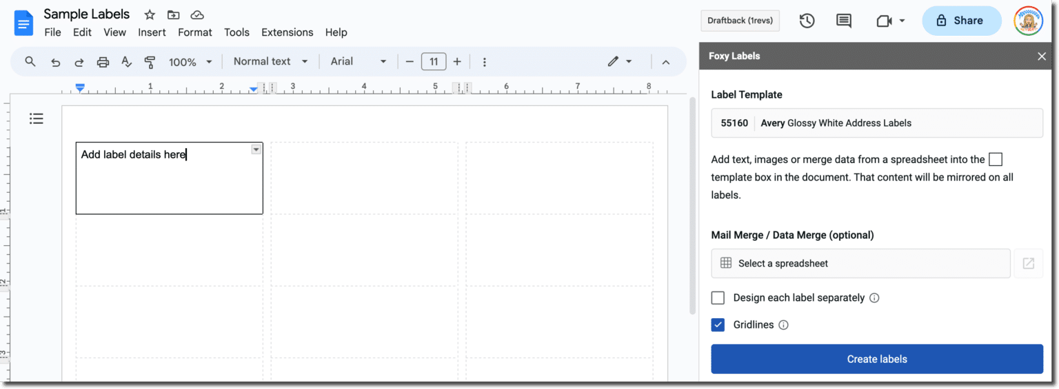Image resolution: width=1059 pixels, height=389 pixels.
Task: Click the redo arrow
Action: [79, 62]
